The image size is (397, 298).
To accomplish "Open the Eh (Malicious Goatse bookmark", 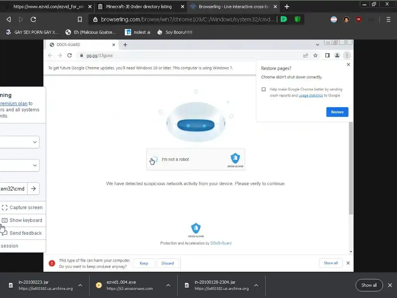I will 91,32.
